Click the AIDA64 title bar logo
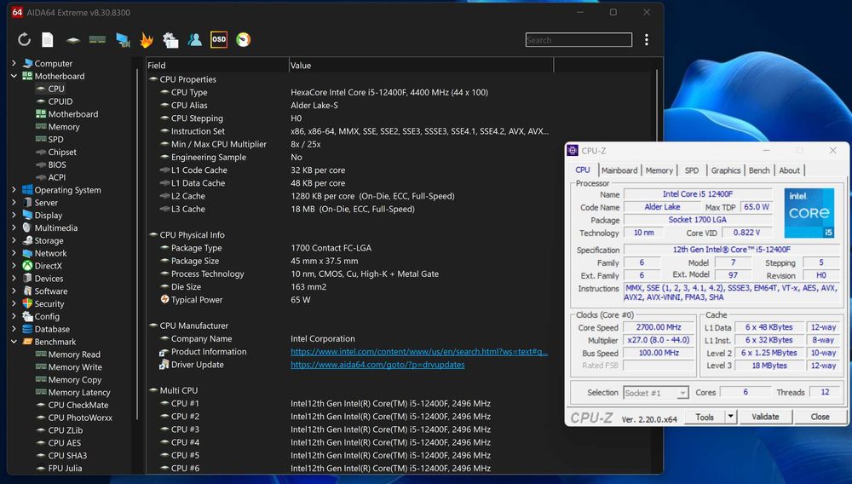The height and width of the screenshot is (484, 852). pos(17,12)
